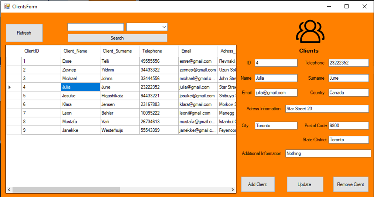This screenshot has width=374, height=197.
Task: Click the ClientID cell "9"
Action: [41, 130]
